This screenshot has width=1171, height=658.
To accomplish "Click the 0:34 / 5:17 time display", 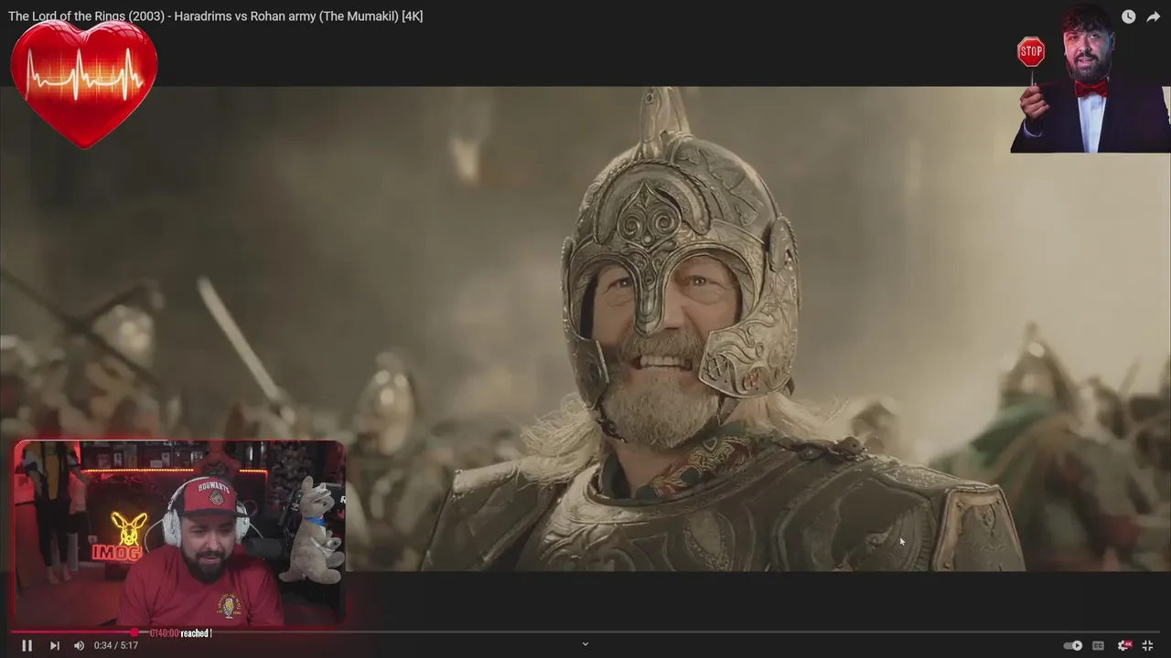I will pos(116,645).
